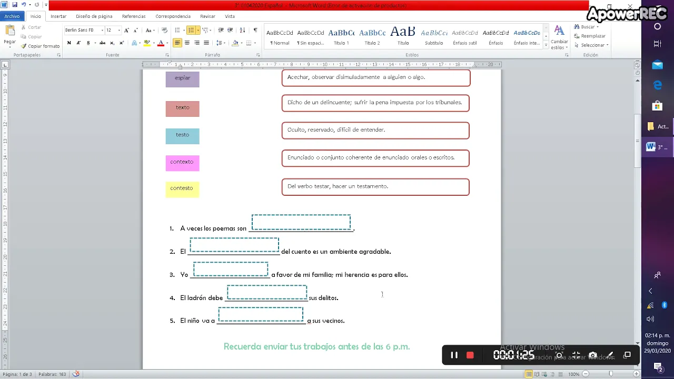Viewport: 674px width, 379px height.
Task: Click the zoom in plus button
Action: 637,374
